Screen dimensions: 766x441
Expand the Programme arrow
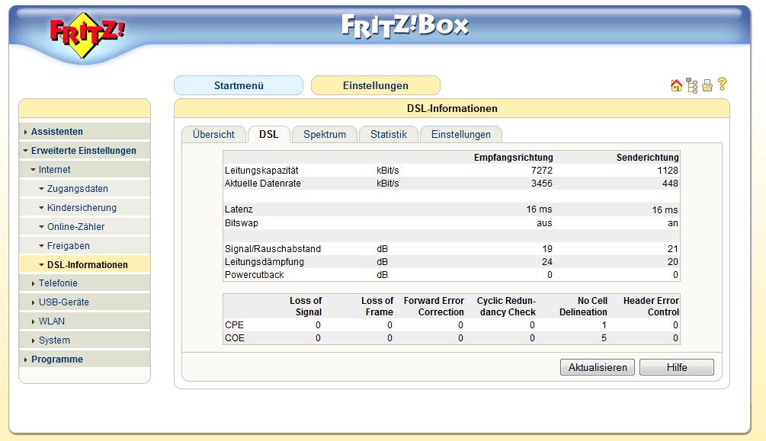tap(25, 360)
